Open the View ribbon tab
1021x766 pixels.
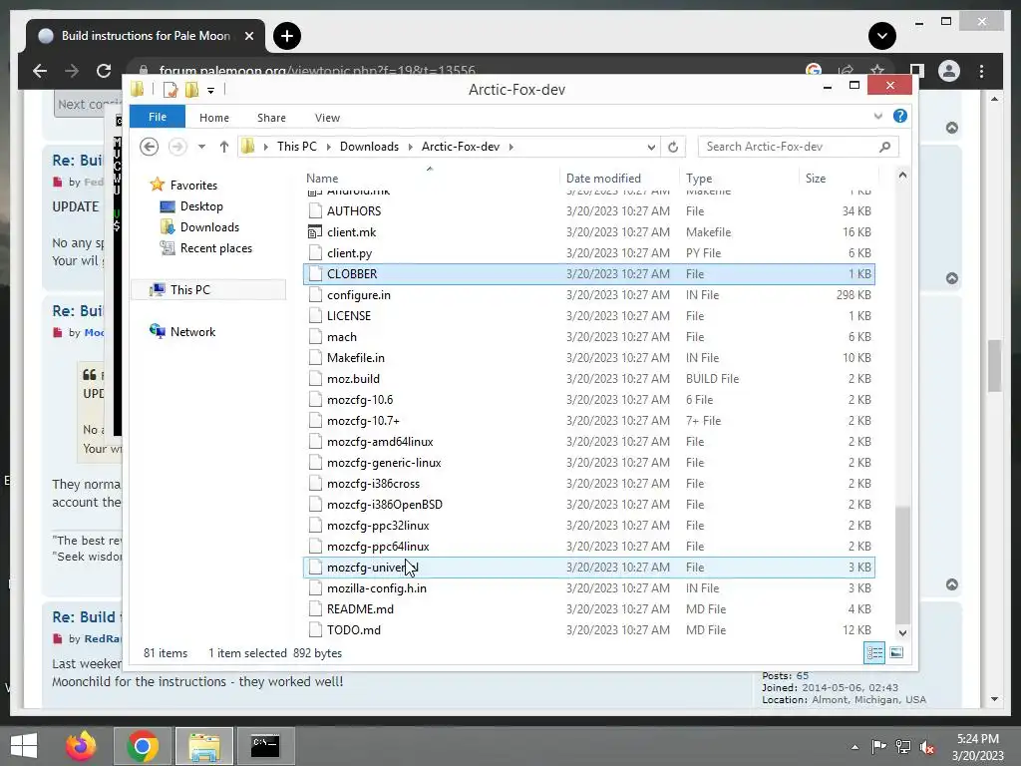click(x=327, y=118)
